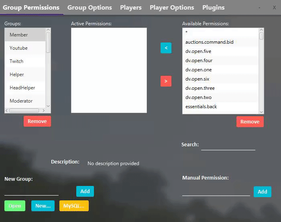This screenshot has width=281, height=222.
Task: Close the window with the X button
Action: [274, 8]
